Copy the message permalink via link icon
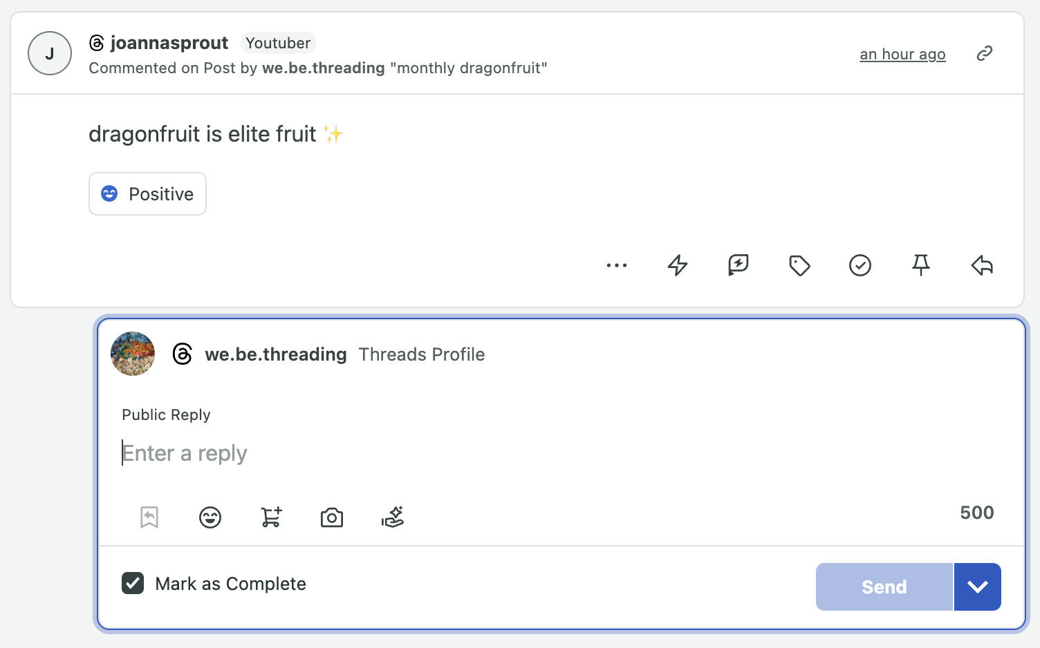The width and height of the screenshot is (1040, 648). coord(985,53)
